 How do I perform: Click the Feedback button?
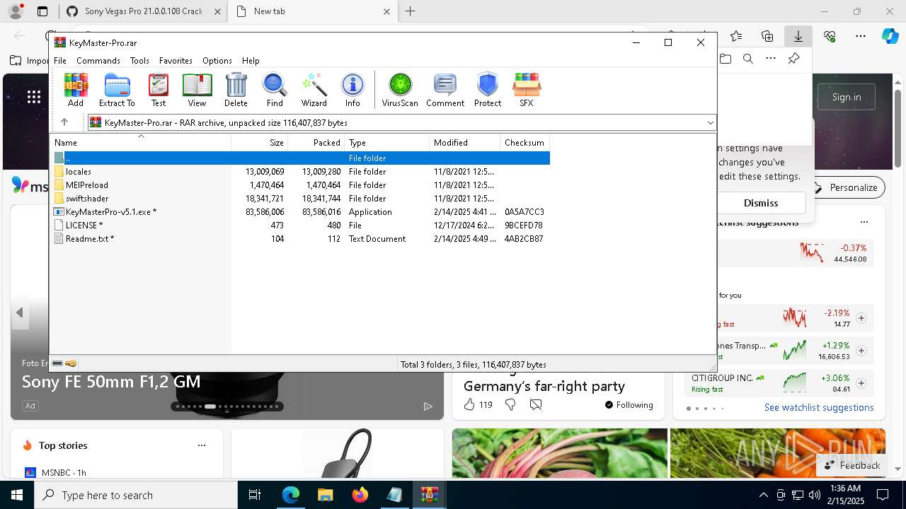(852, 465)
